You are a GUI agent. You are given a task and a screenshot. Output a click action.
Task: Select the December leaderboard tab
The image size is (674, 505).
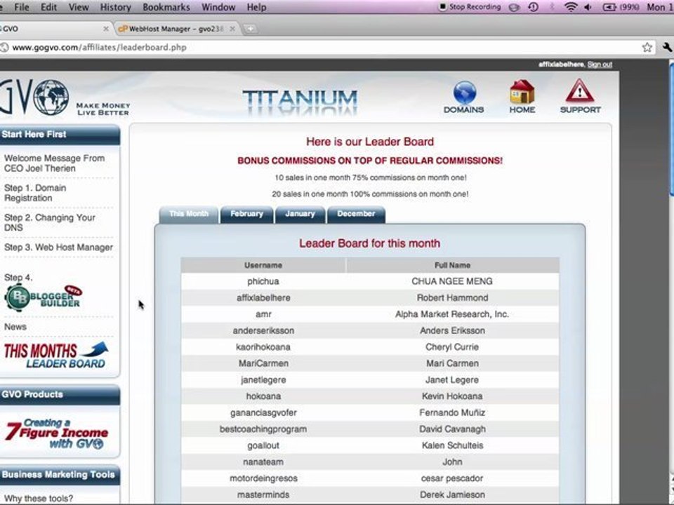point(356,214)
